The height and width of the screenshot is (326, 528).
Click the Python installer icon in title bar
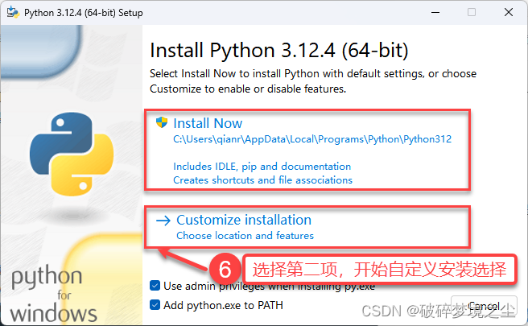click(x=13, y=12)
